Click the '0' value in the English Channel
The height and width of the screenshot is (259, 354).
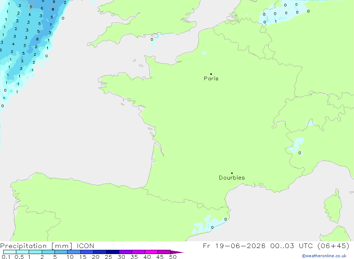152,40
